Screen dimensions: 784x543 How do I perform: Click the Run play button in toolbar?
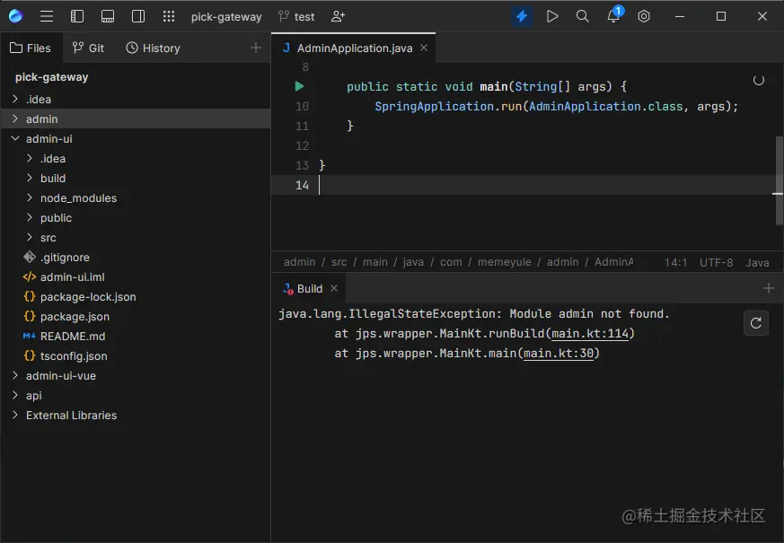(x=552, y=16)
